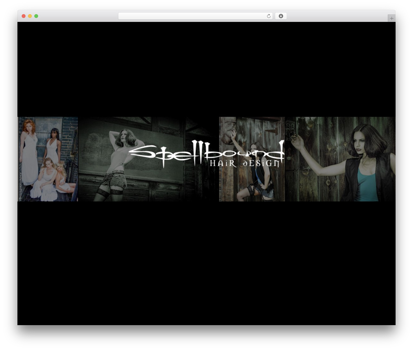Image resolution: width=413 pixels, height=350 pixels.
Task: Open the four women in white photo
Action: tap(48, 159)
